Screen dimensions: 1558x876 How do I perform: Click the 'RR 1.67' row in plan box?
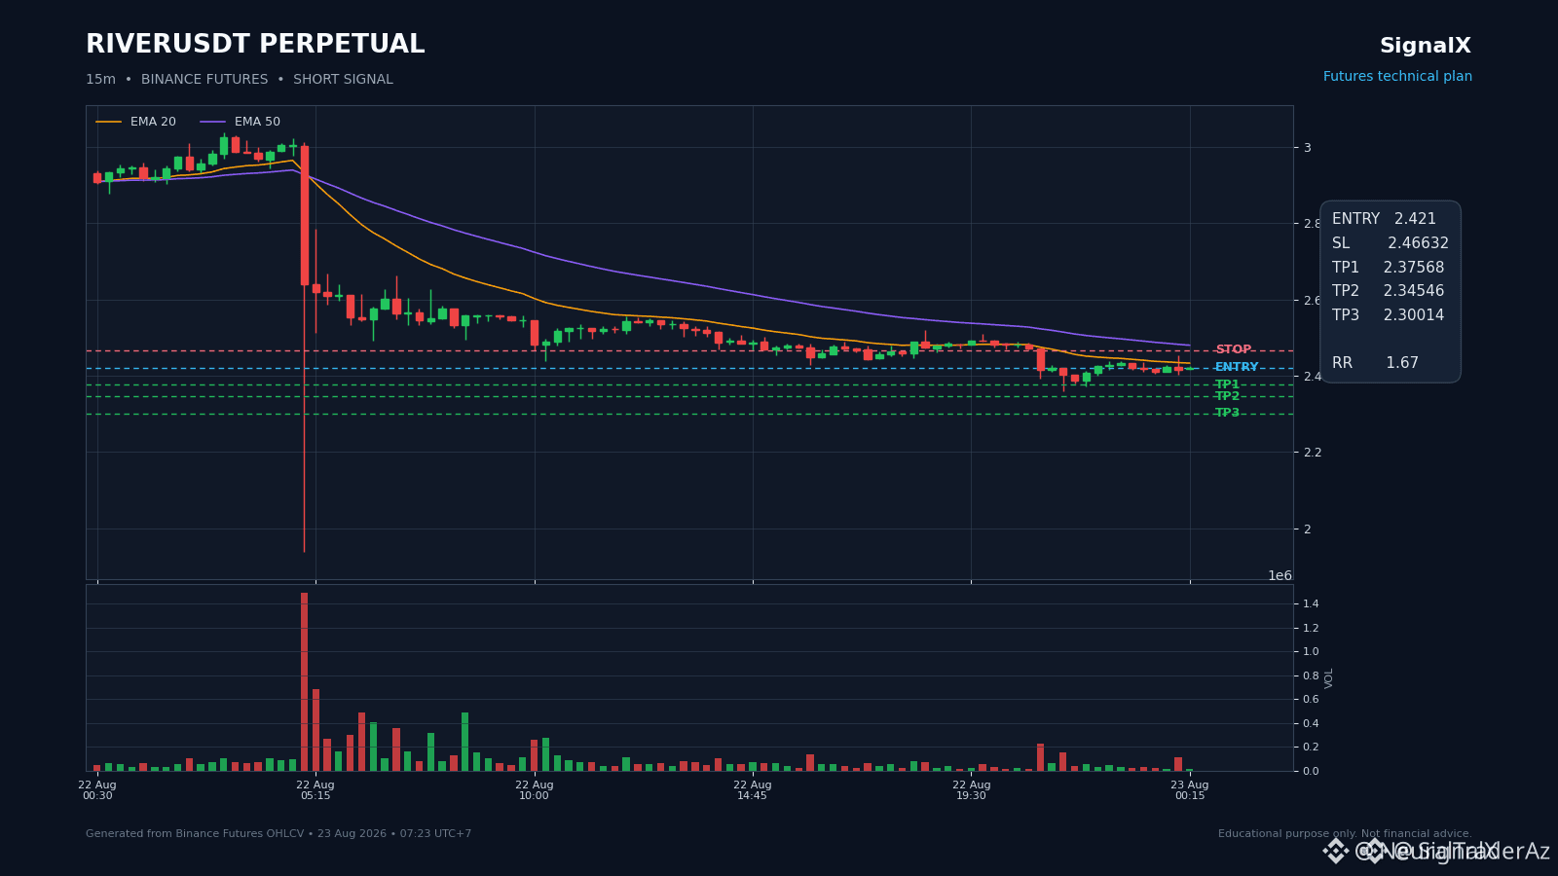click(x=1375, y=363)
